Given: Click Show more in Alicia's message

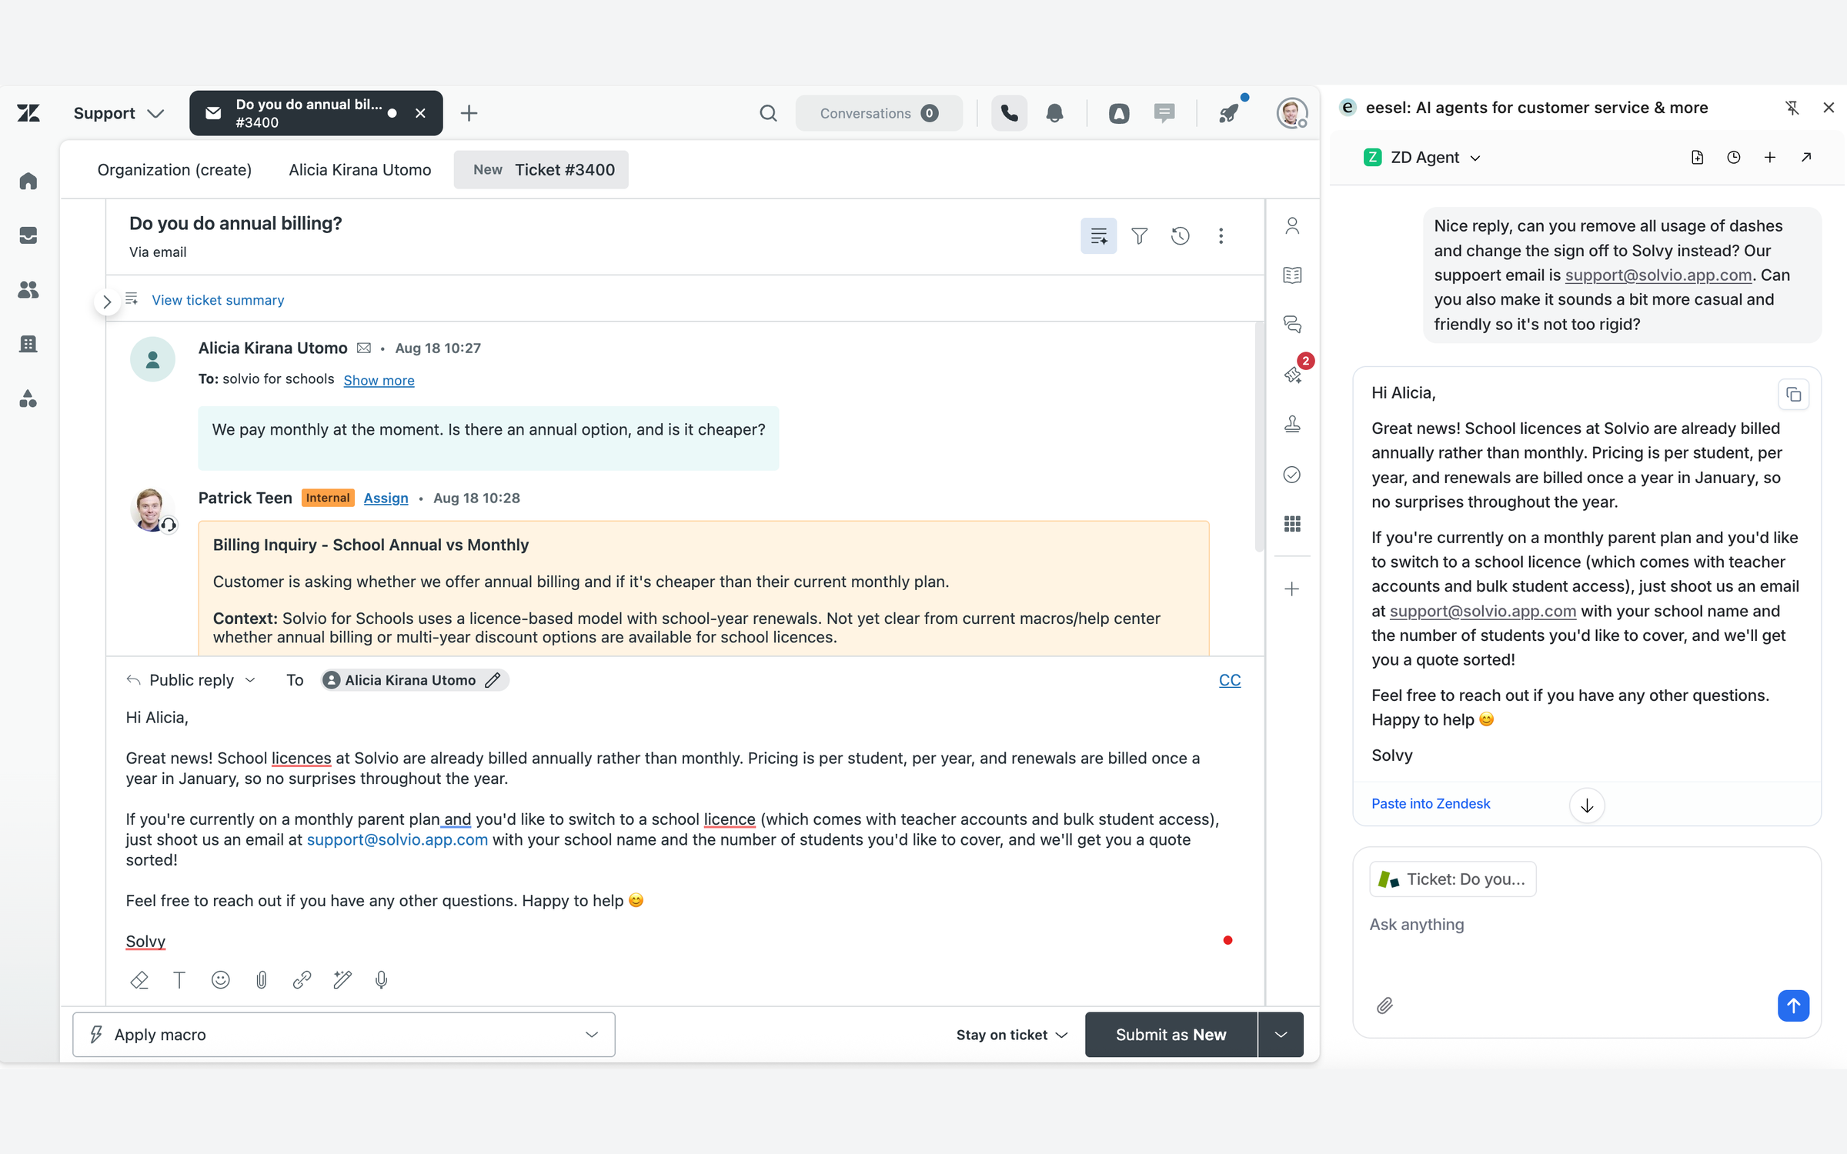Looking at the screenshot, I should click(379, 380).
